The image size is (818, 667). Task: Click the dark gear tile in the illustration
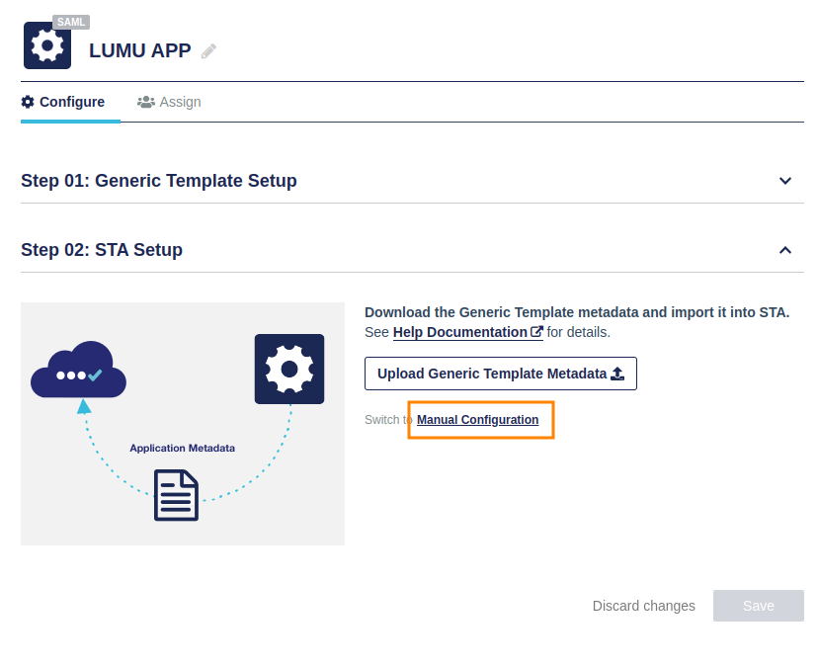pos(288,369)
